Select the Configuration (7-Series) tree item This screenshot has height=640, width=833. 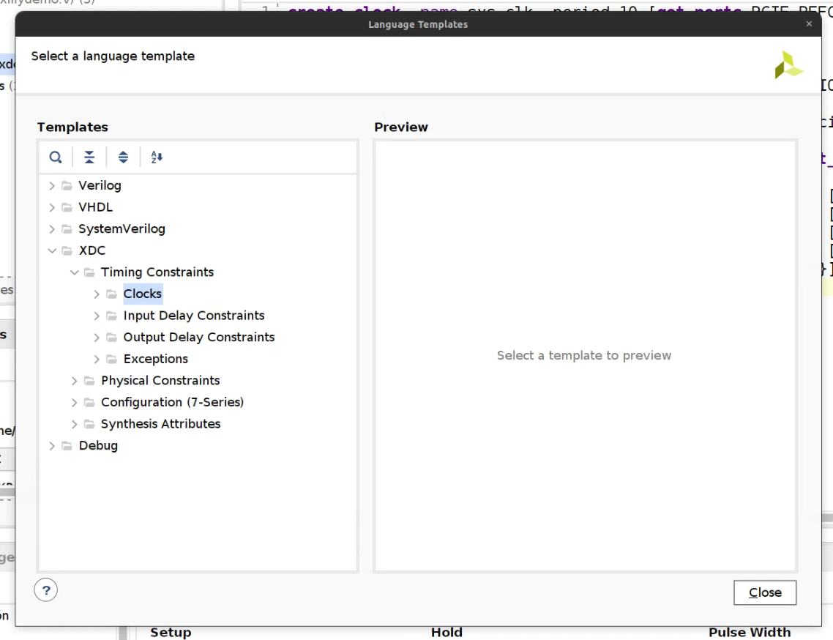coord(172,403)
